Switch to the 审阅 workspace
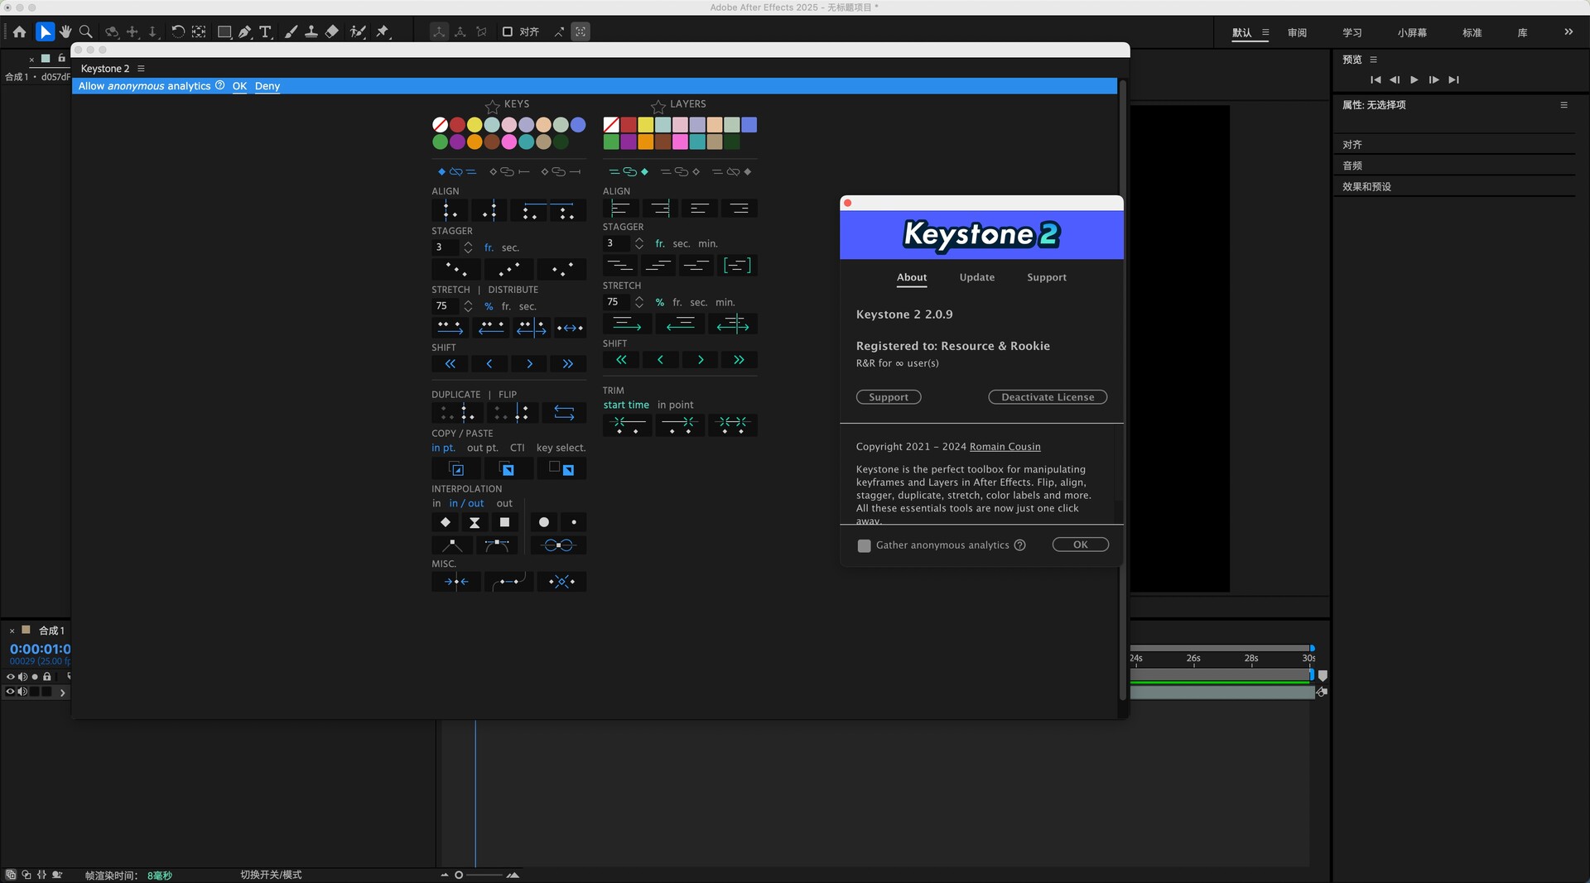 click(x=1297, y=33)
